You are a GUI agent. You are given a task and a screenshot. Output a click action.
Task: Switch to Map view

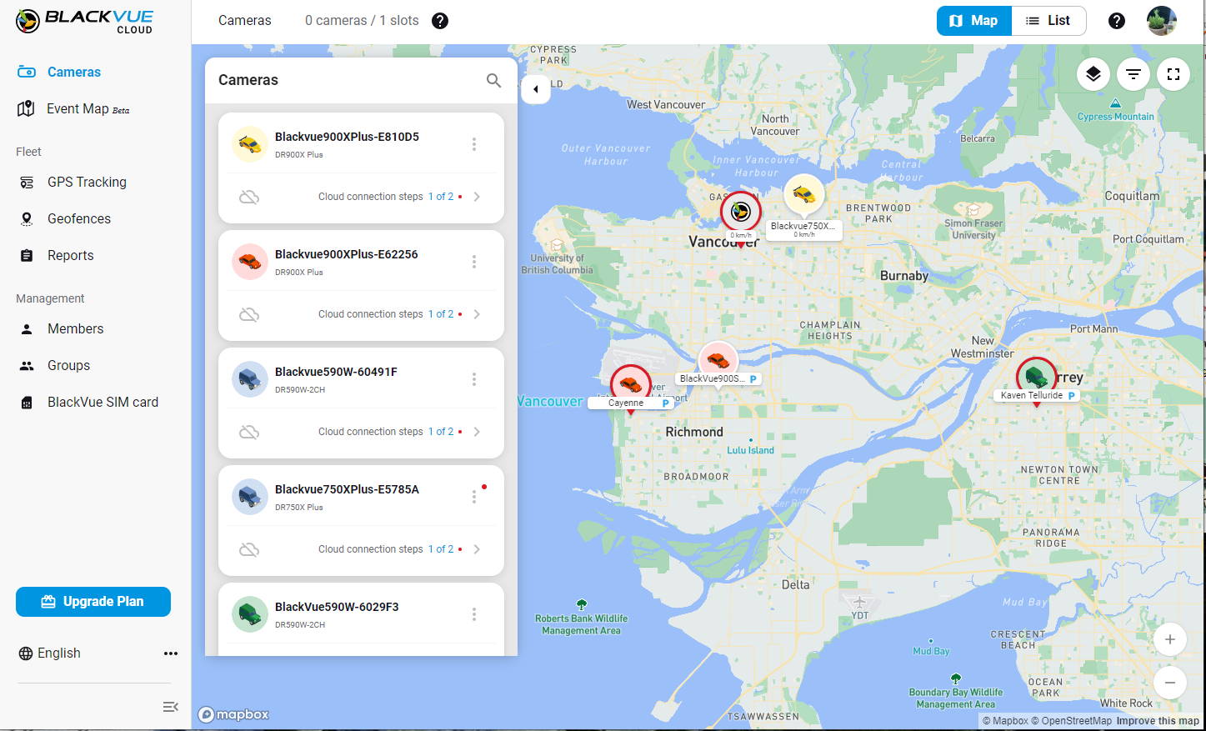coord(974,21)
